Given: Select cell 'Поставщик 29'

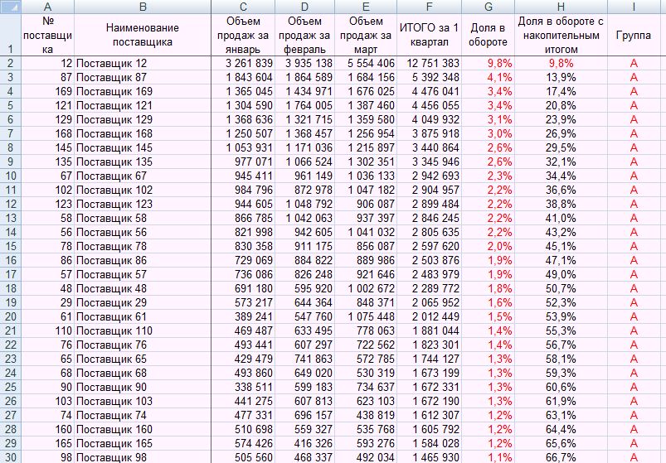Looking at the screenshot, I should 143,302.
